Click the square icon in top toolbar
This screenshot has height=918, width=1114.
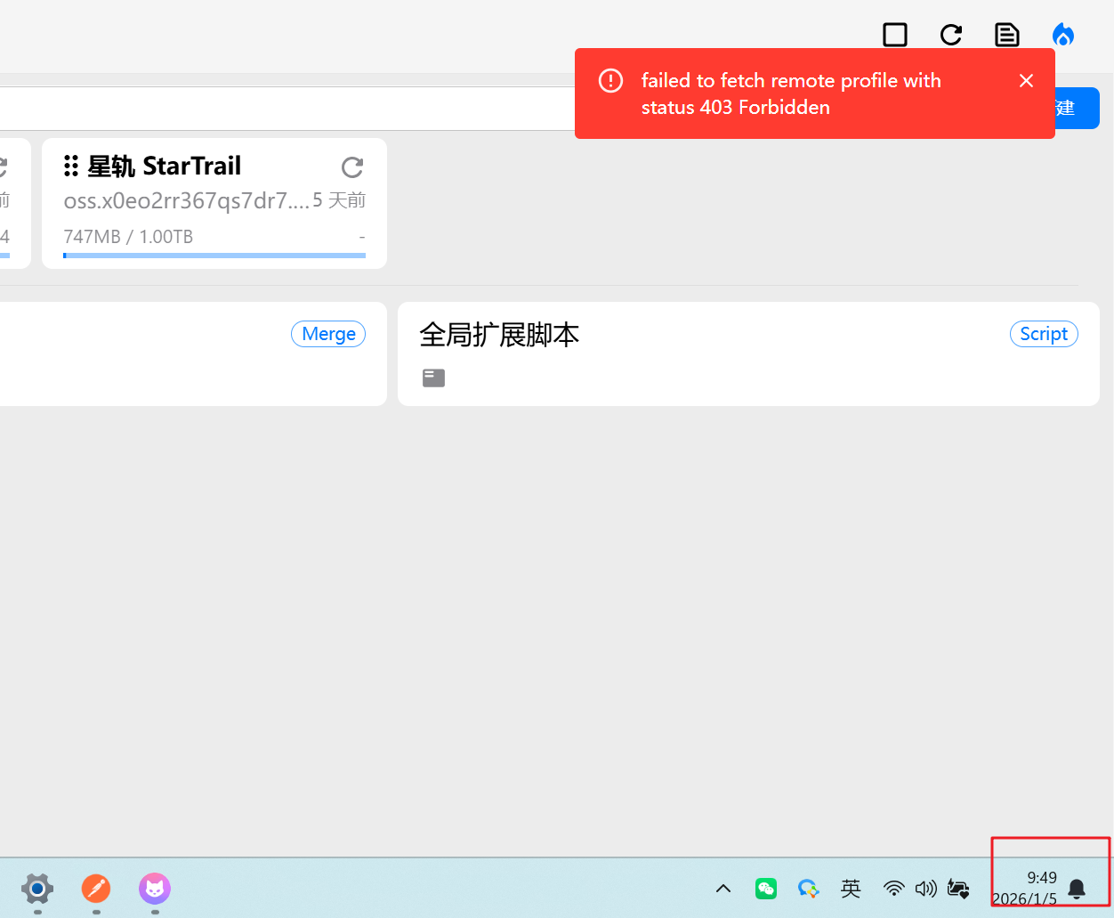click(894, 35)
